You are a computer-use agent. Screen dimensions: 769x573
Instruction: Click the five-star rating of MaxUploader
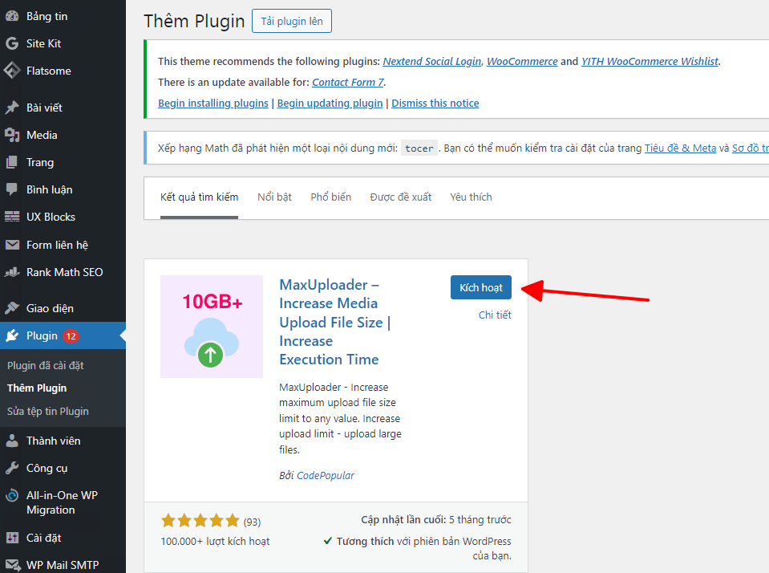click(200, 521)
